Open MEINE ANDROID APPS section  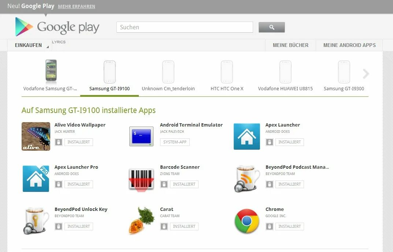pos(349,45)
